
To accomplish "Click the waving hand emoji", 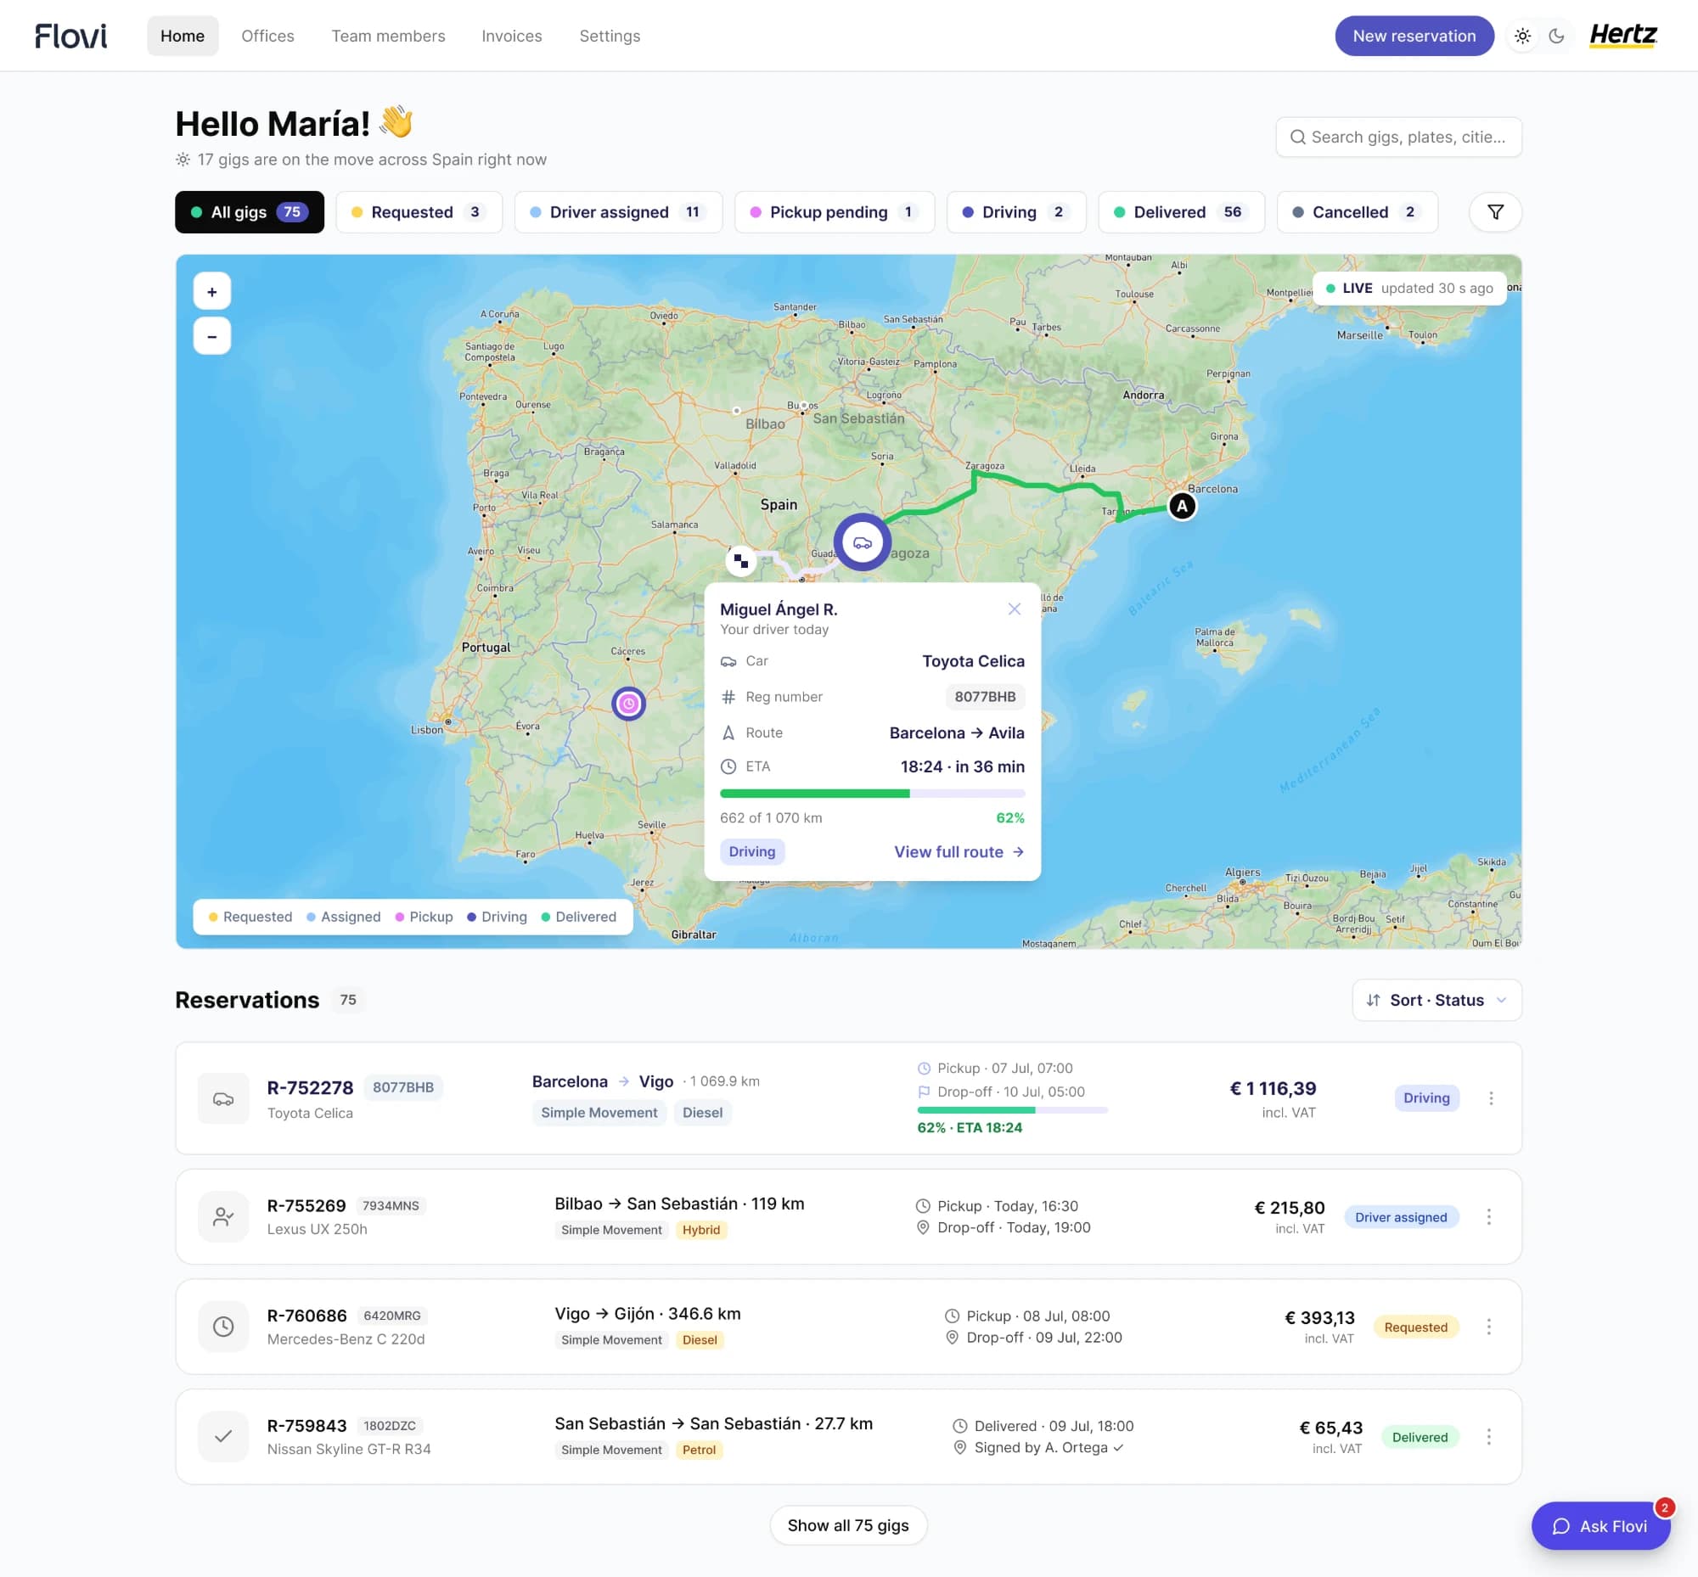I will (396, 122).
